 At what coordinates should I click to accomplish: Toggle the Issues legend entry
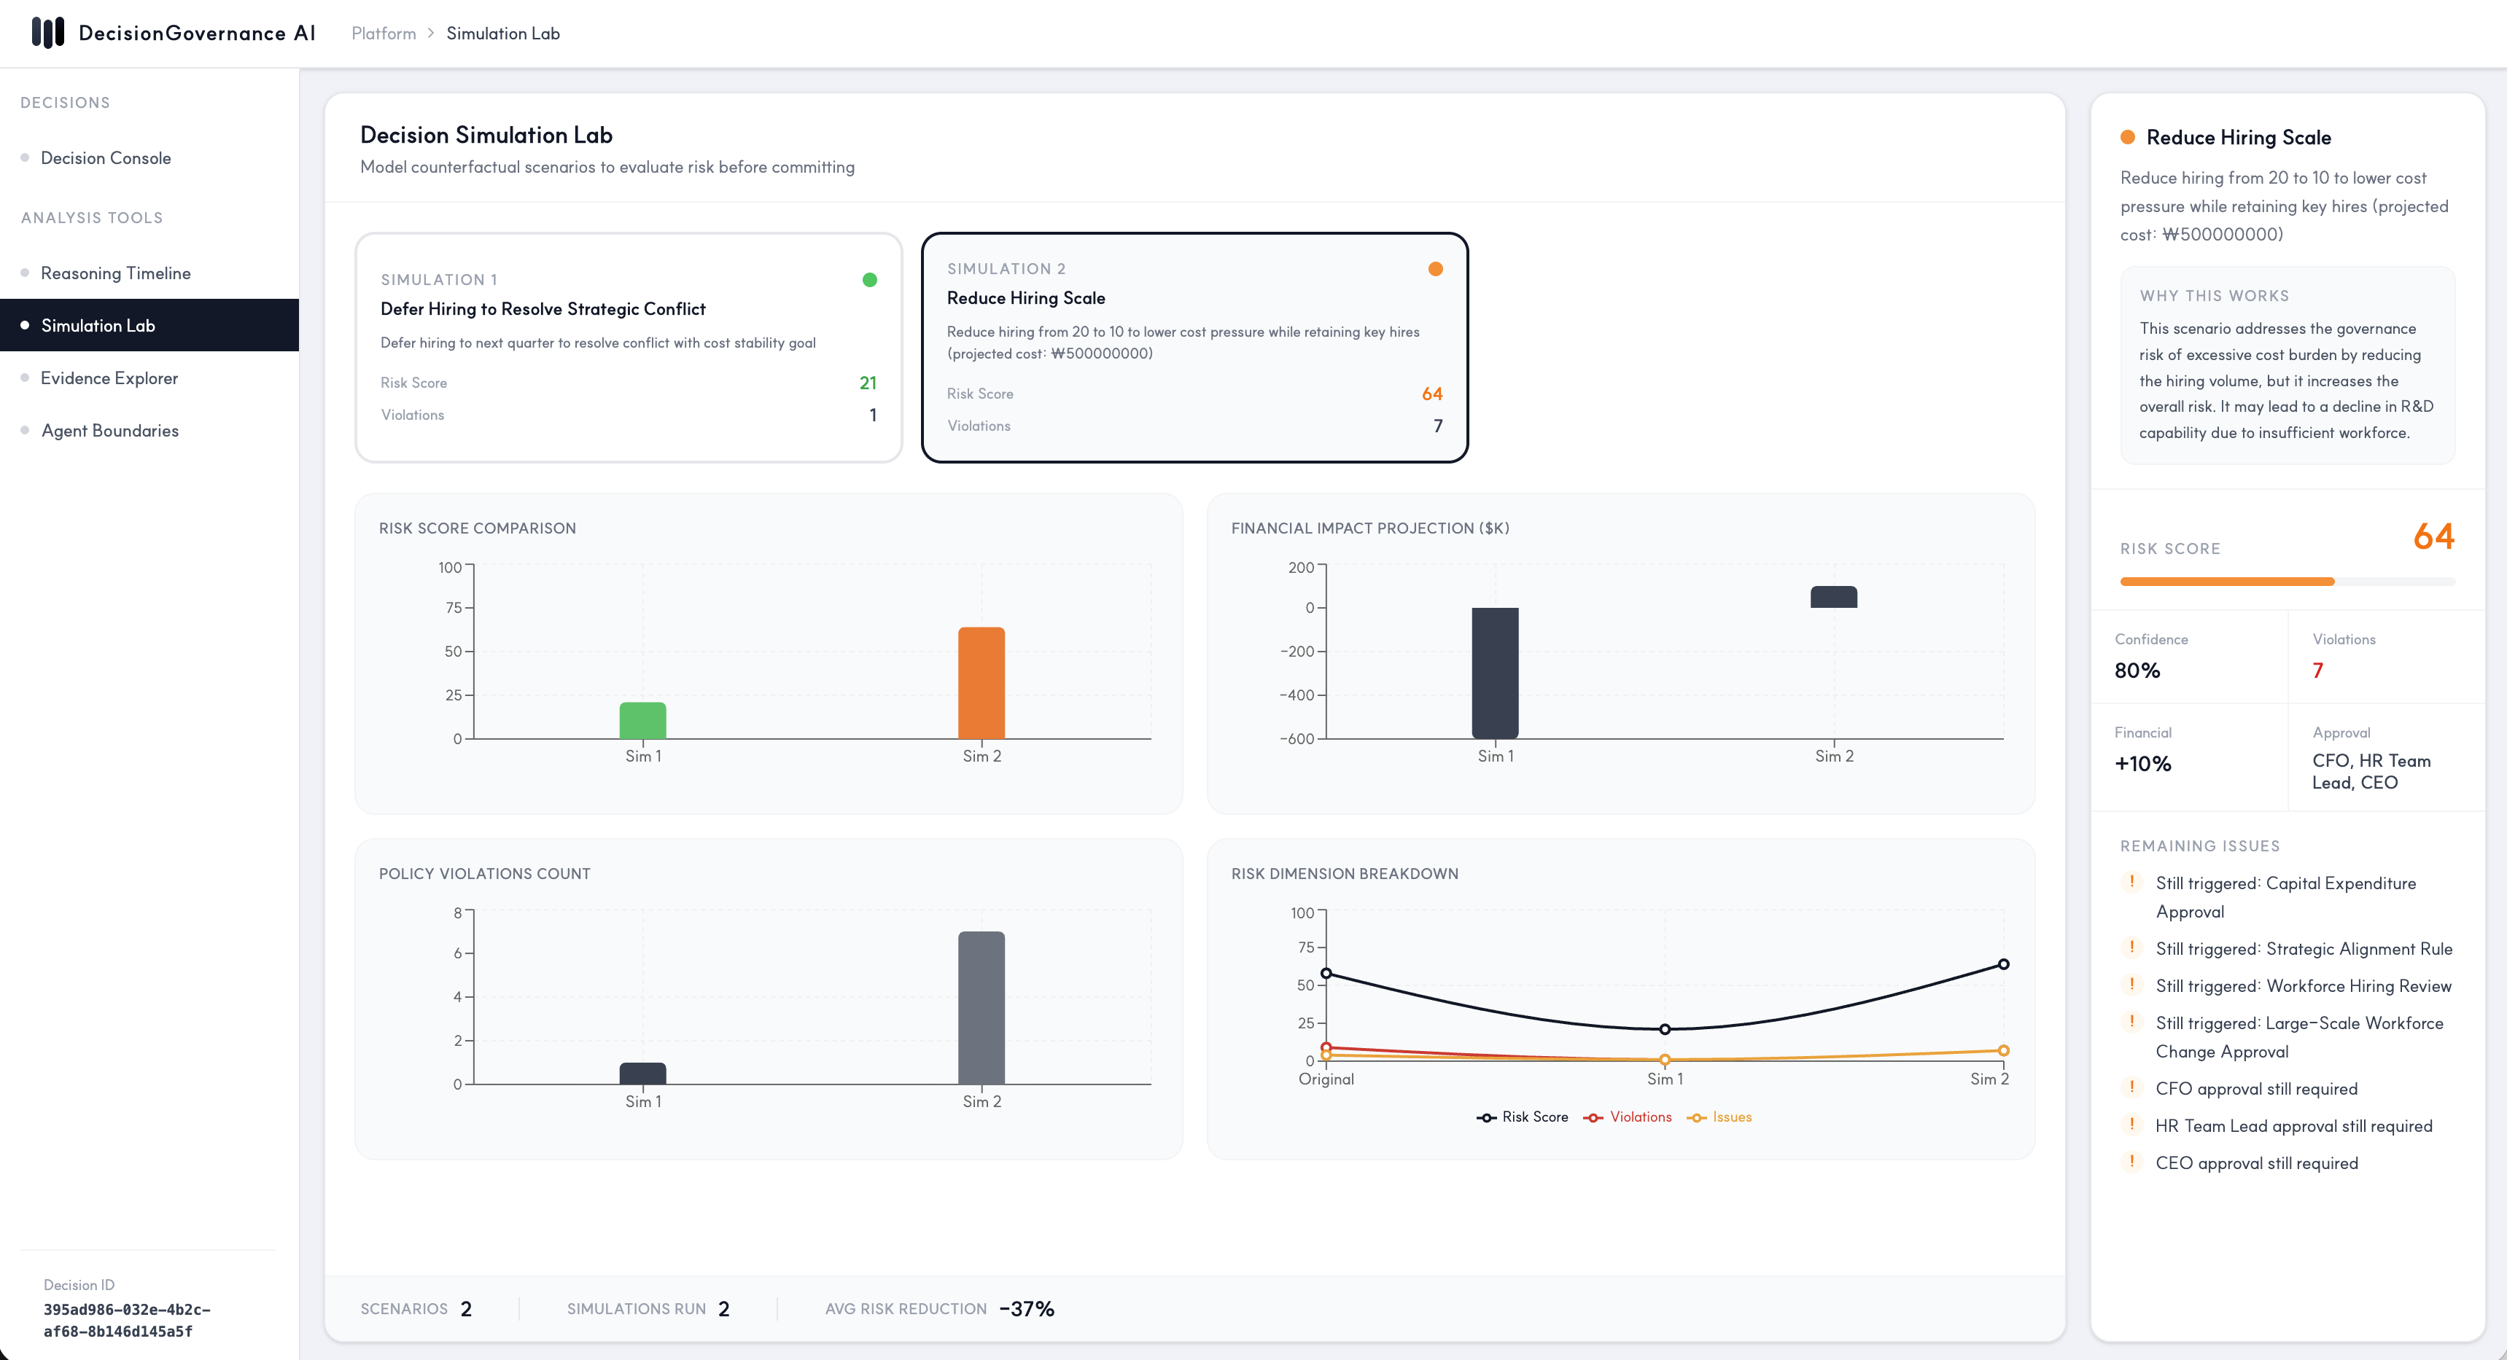point(1719,1117)
